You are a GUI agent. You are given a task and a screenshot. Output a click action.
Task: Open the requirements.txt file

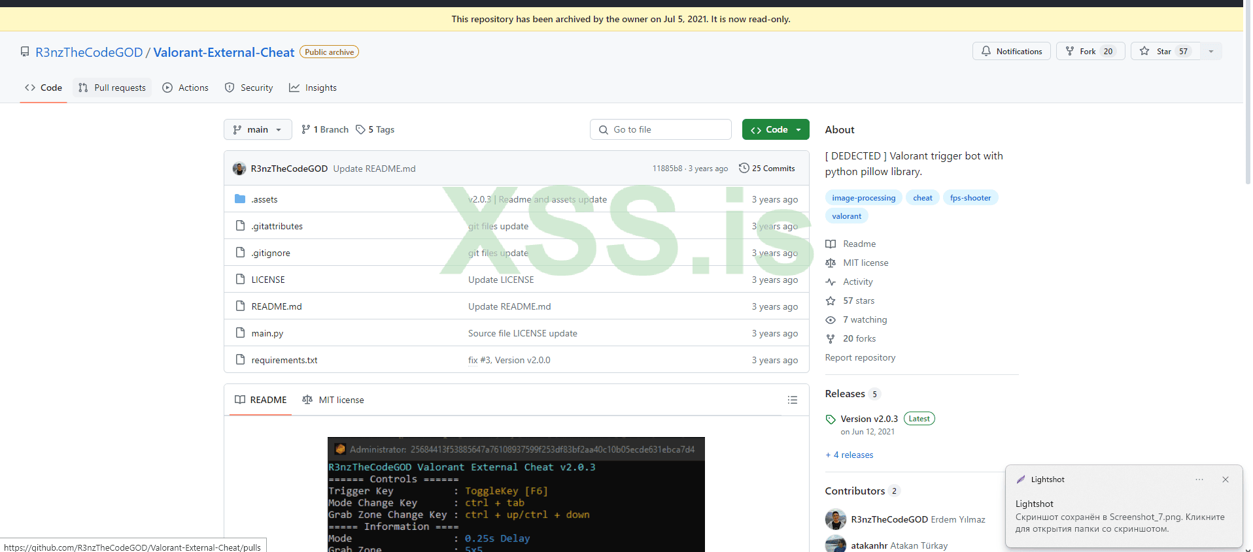[284, 360]
